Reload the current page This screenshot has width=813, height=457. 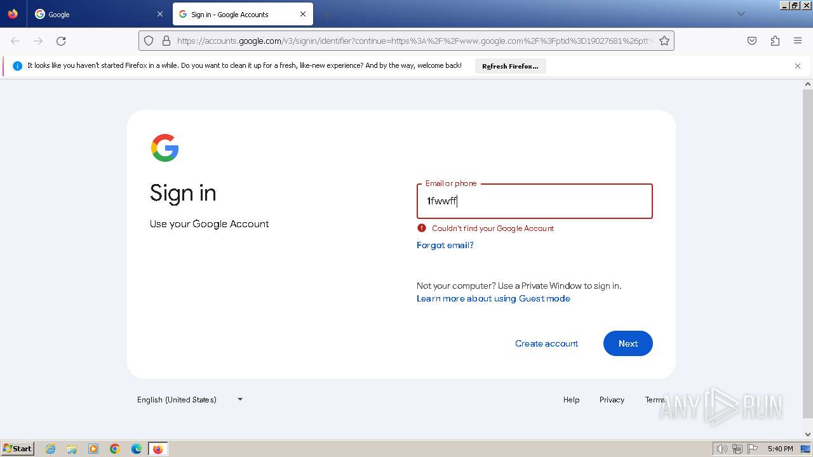point(61,41)
